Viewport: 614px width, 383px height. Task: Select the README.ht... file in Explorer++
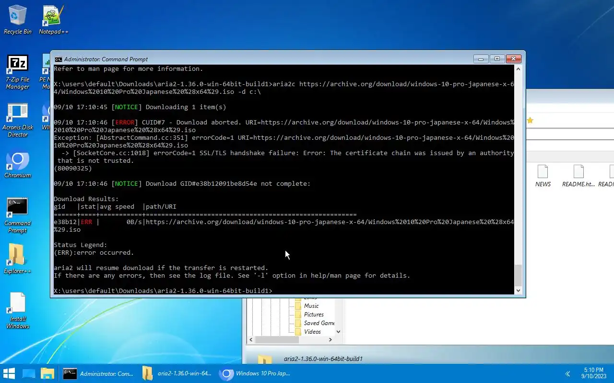point(579,176)
